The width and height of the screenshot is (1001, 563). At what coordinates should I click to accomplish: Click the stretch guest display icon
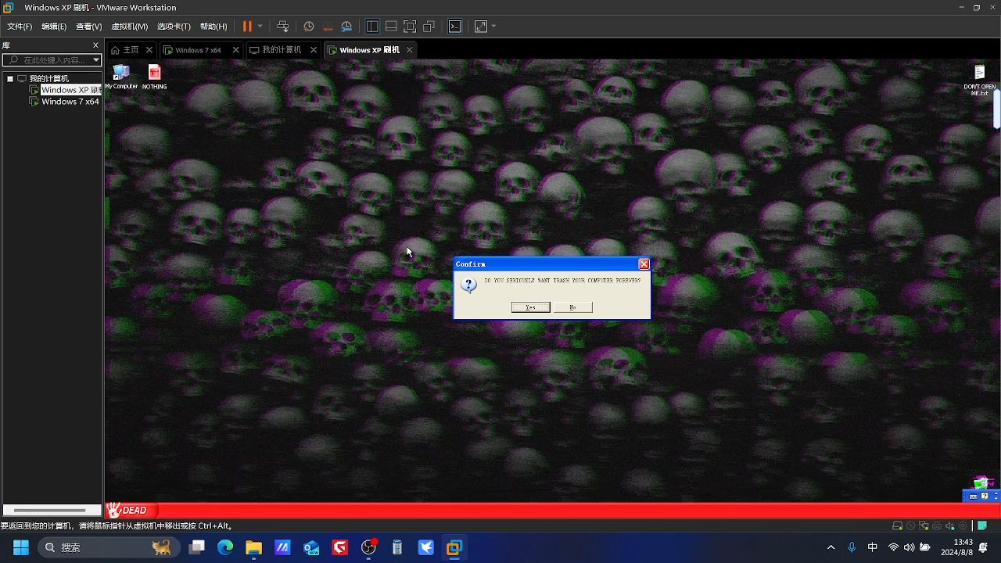coord(481,26)
